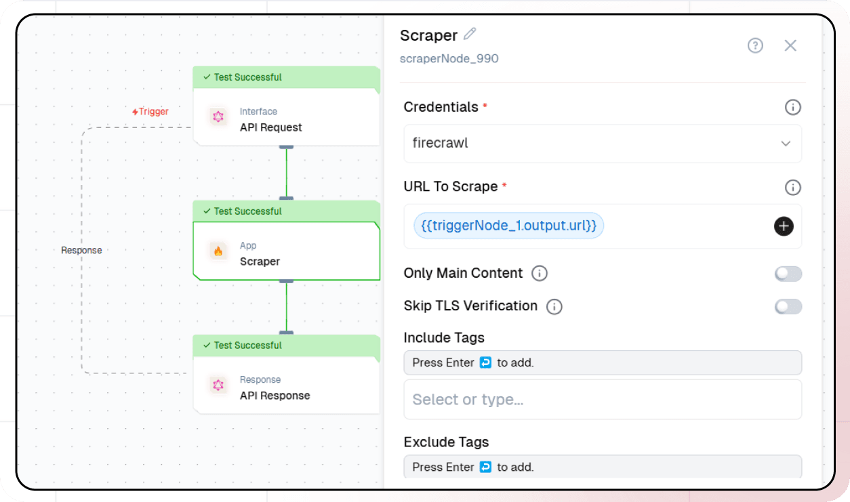Click the Firecrawl flame icon on Scraper node
The width and height of the screenshot is (850, 502).
pos(218,251)
